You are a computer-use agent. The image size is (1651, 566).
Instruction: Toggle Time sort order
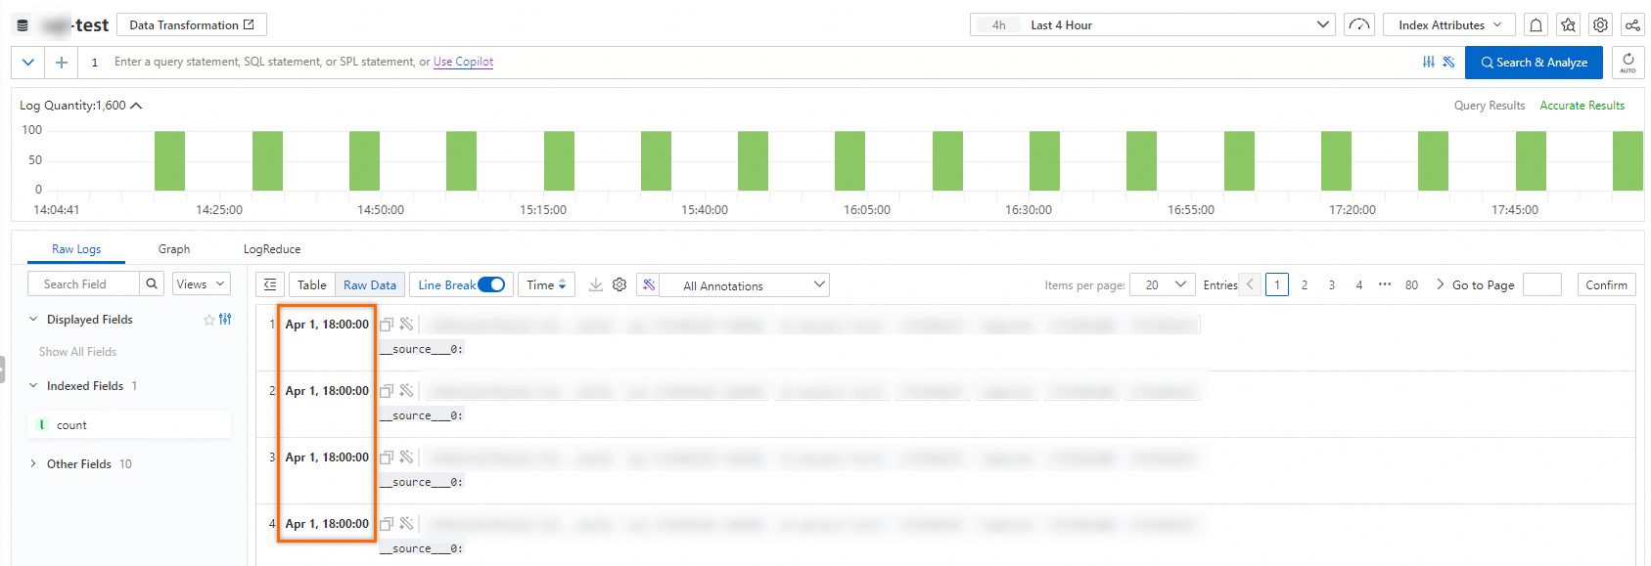pyautogui.click(x=546, y=284)
